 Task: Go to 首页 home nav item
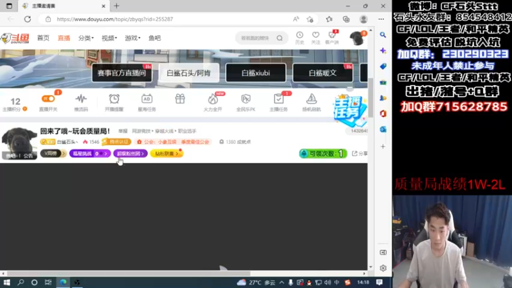point(43,38)
